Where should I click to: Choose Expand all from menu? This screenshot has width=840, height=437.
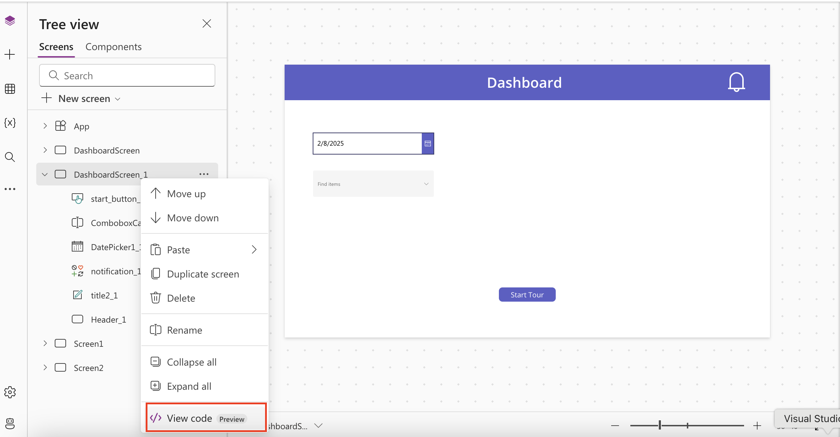point(205,386)
